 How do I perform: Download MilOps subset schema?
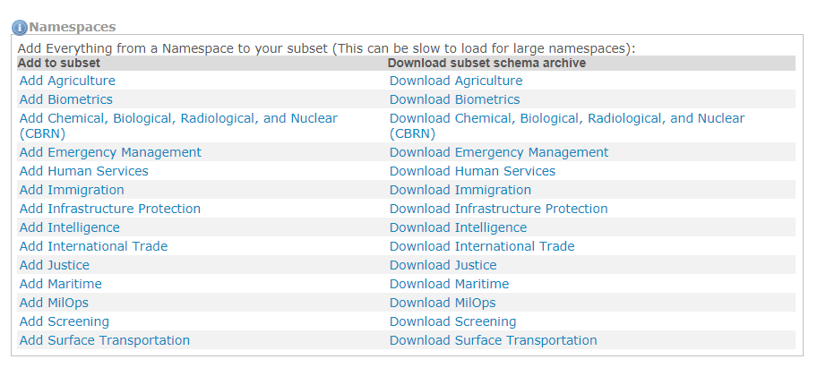pyautogui.click(x=443, y=303)
